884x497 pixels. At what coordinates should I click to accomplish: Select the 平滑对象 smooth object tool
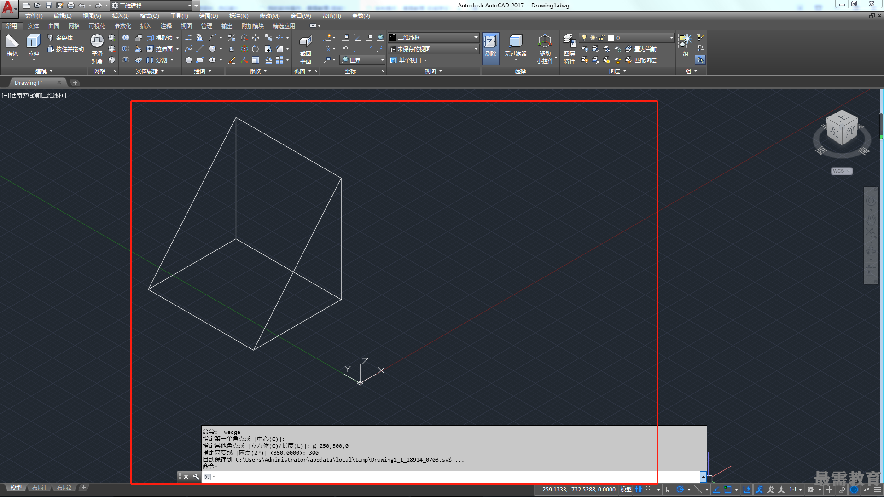pyautogui.click(x=97, y=49)
